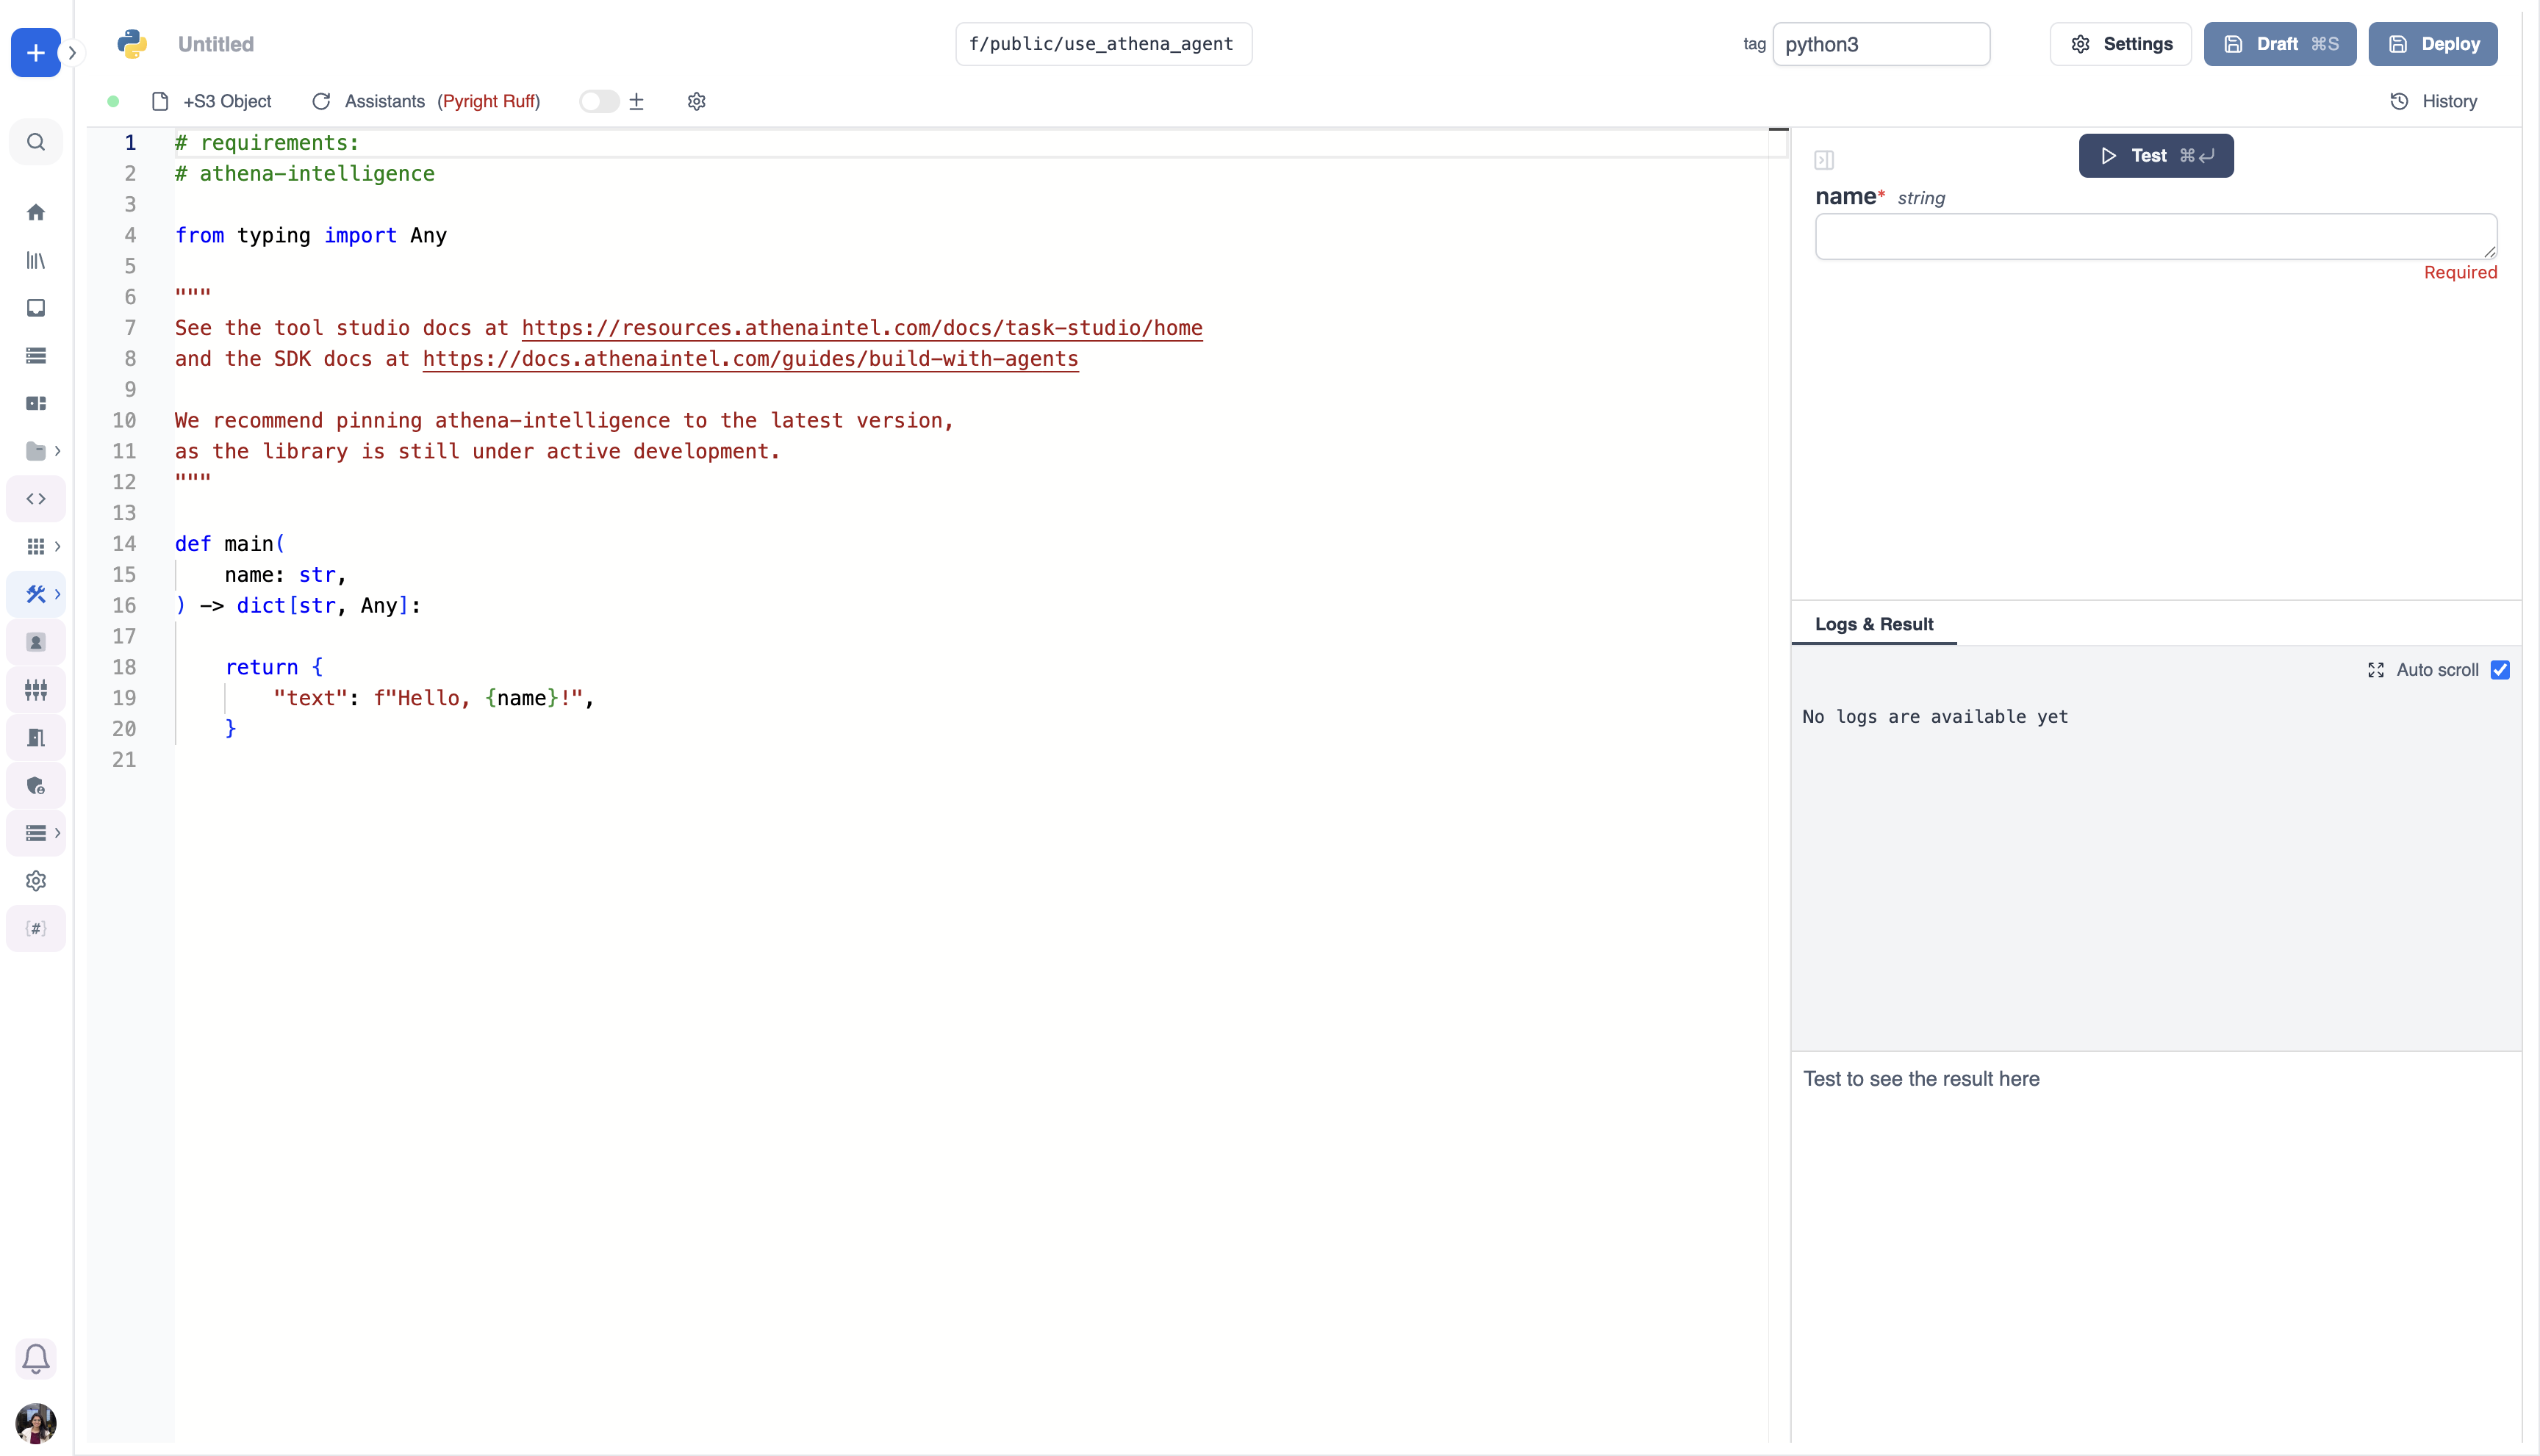Image resolution: width=2540 pixels, height=1456 pixels.
Task: Open the search icon in sidebar
Action: point(36,142)
